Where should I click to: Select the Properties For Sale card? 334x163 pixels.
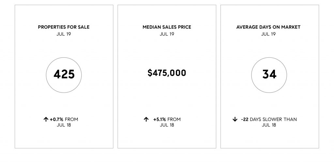(x=64, y=77)
